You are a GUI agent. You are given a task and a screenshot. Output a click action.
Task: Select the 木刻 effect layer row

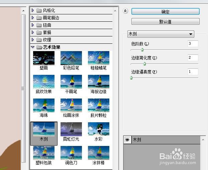162,140
